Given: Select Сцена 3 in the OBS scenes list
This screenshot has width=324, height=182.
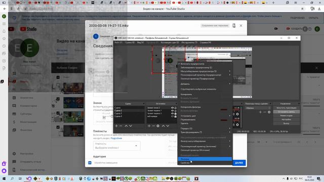Looking at the screenshot, I should (x=129, y=113).
